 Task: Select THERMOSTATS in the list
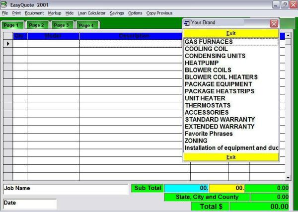click(231, 105)
